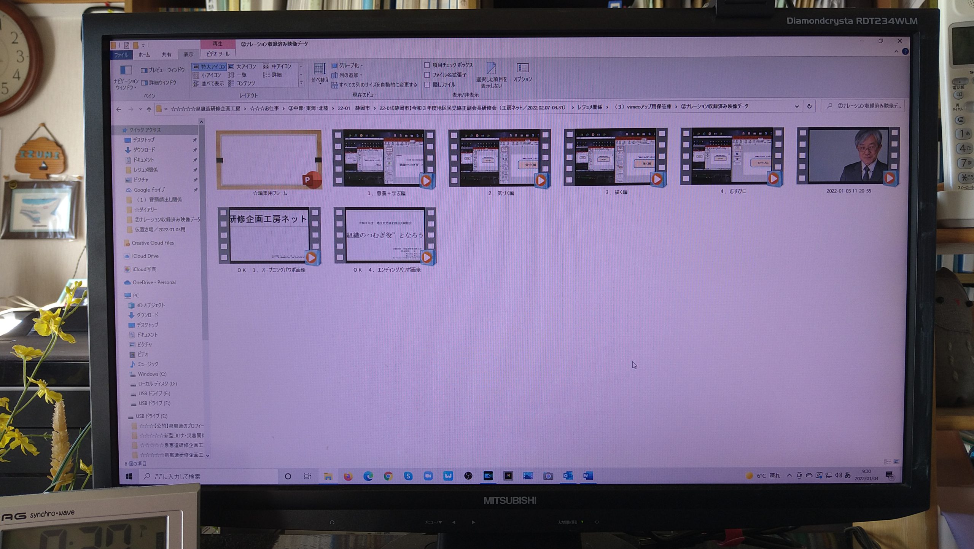Select the ☆編集用フレーム PowerPoint file
This screenshot has width=974, height=549.
tap(269, 163)
